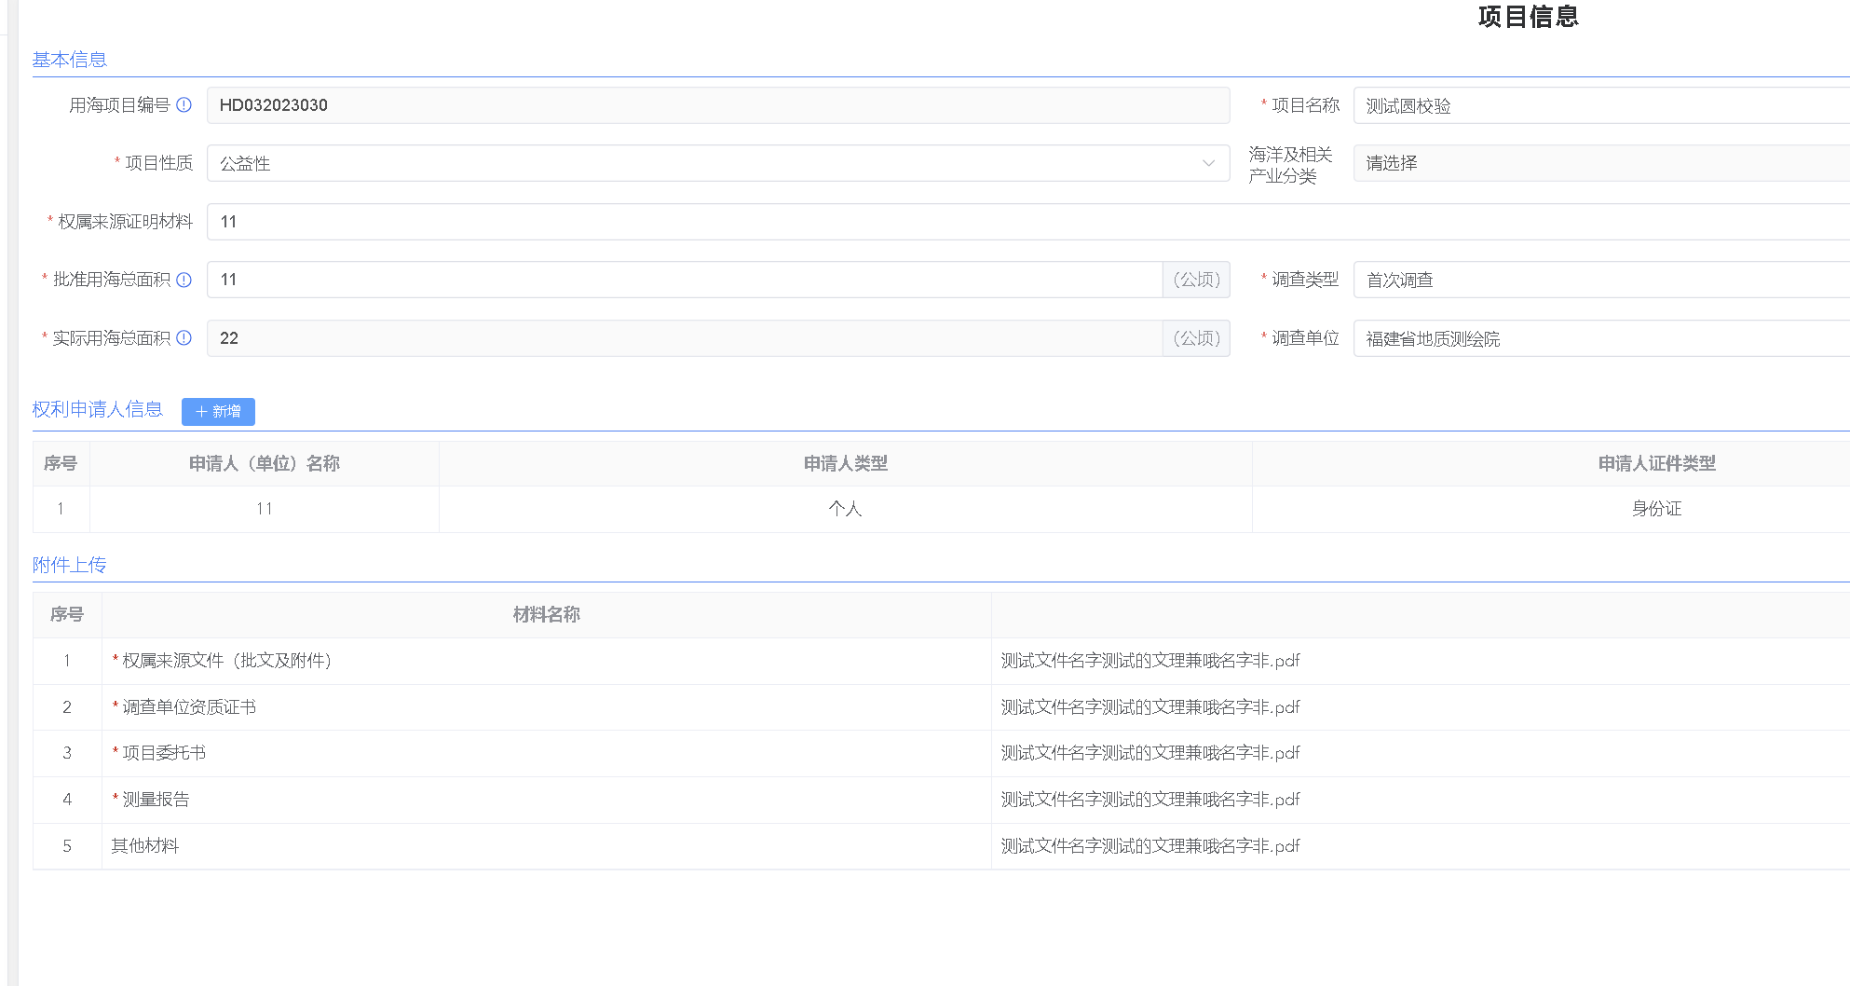
Task: Click info icon beside 用海项目编号
Action: click(x=184, y=105)
